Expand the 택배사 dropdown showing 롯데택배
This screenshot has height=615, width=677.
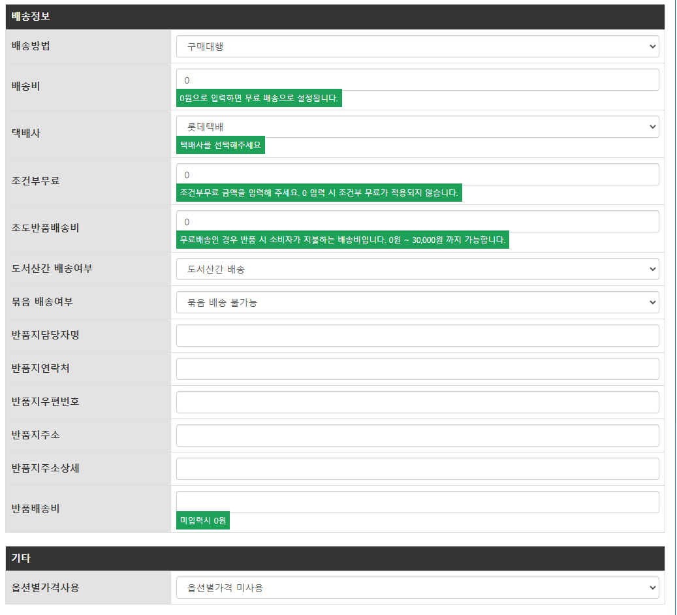pyautogui.click(x=417, y=127)
